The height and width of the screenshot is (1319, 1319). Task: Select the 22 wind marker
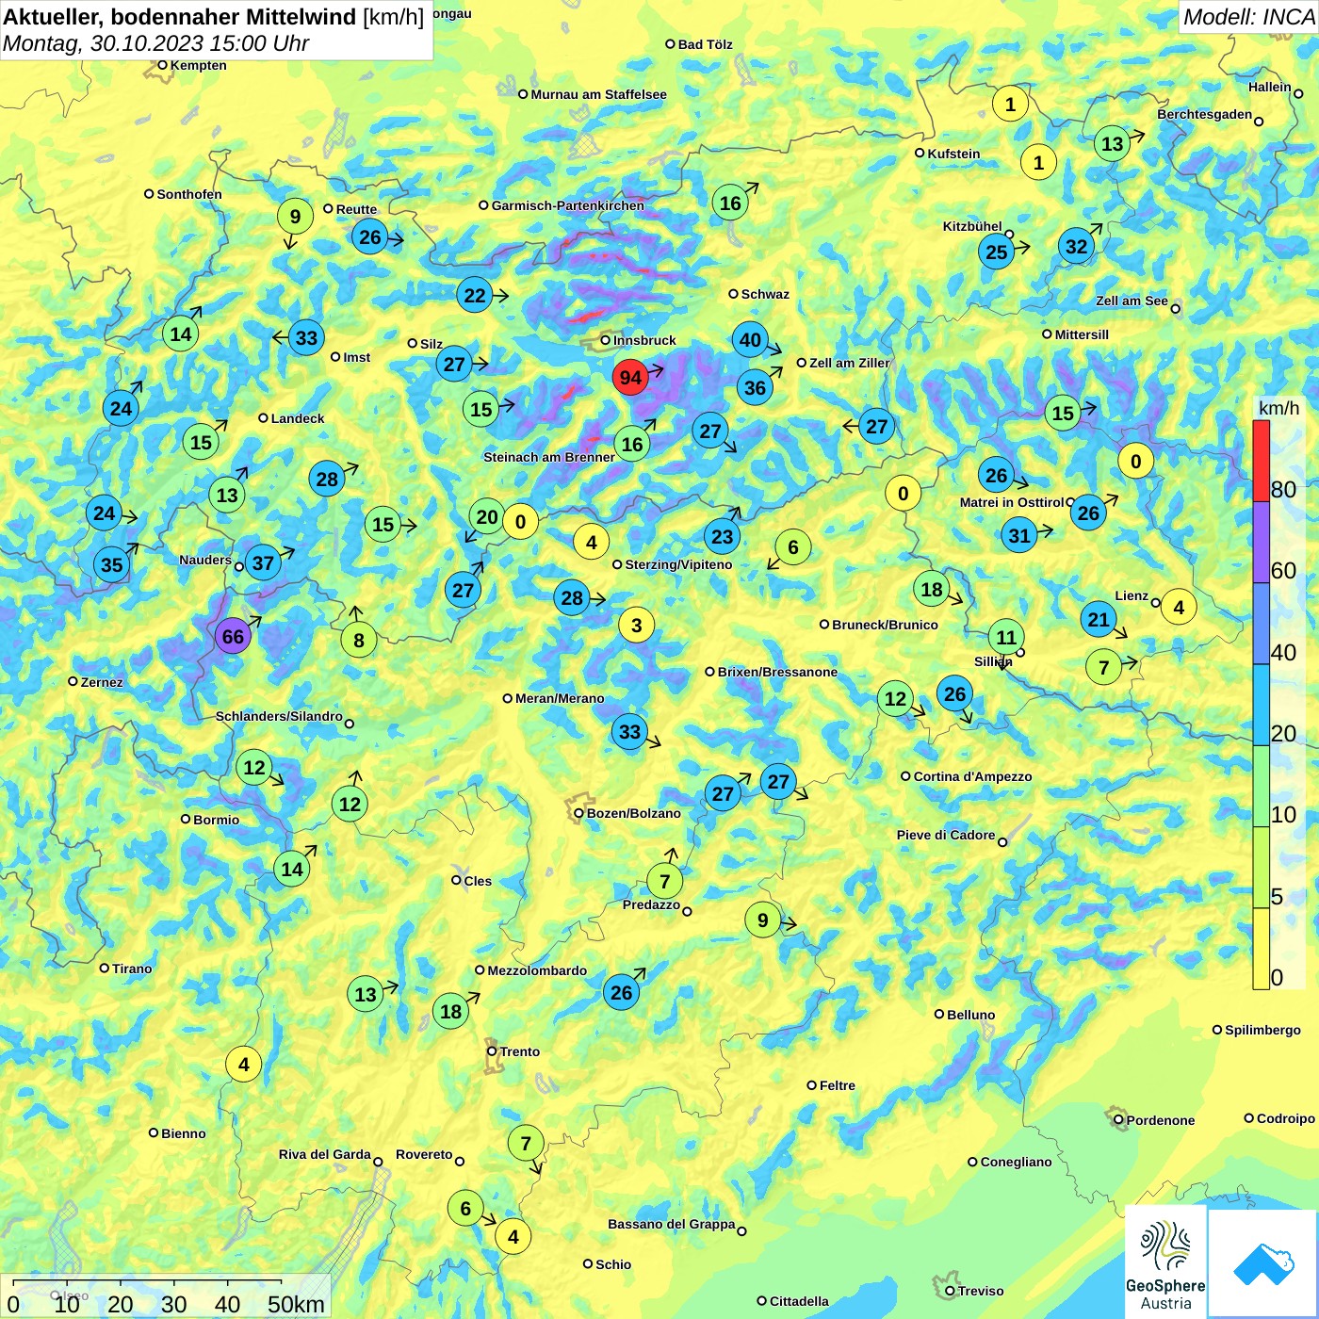point(475,296)
